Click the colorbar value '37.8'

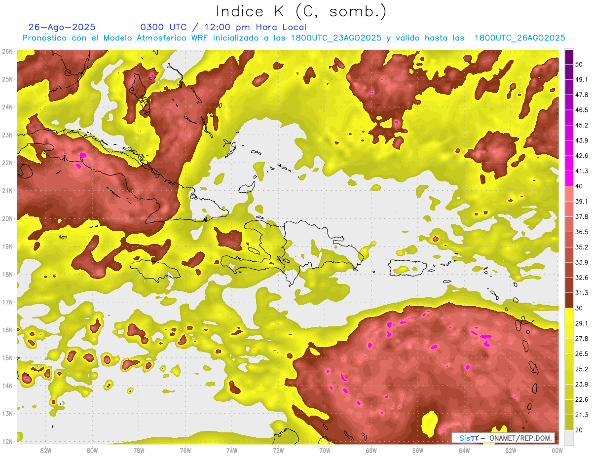click(581, 216)
